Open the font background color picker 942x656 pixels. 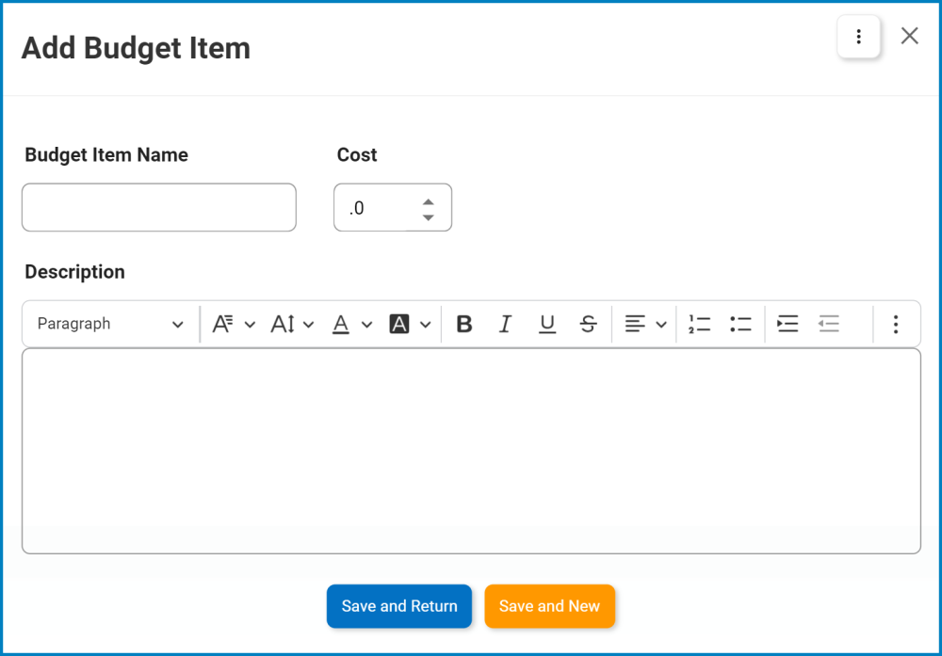pyautogui.click(x=410, y=325)
